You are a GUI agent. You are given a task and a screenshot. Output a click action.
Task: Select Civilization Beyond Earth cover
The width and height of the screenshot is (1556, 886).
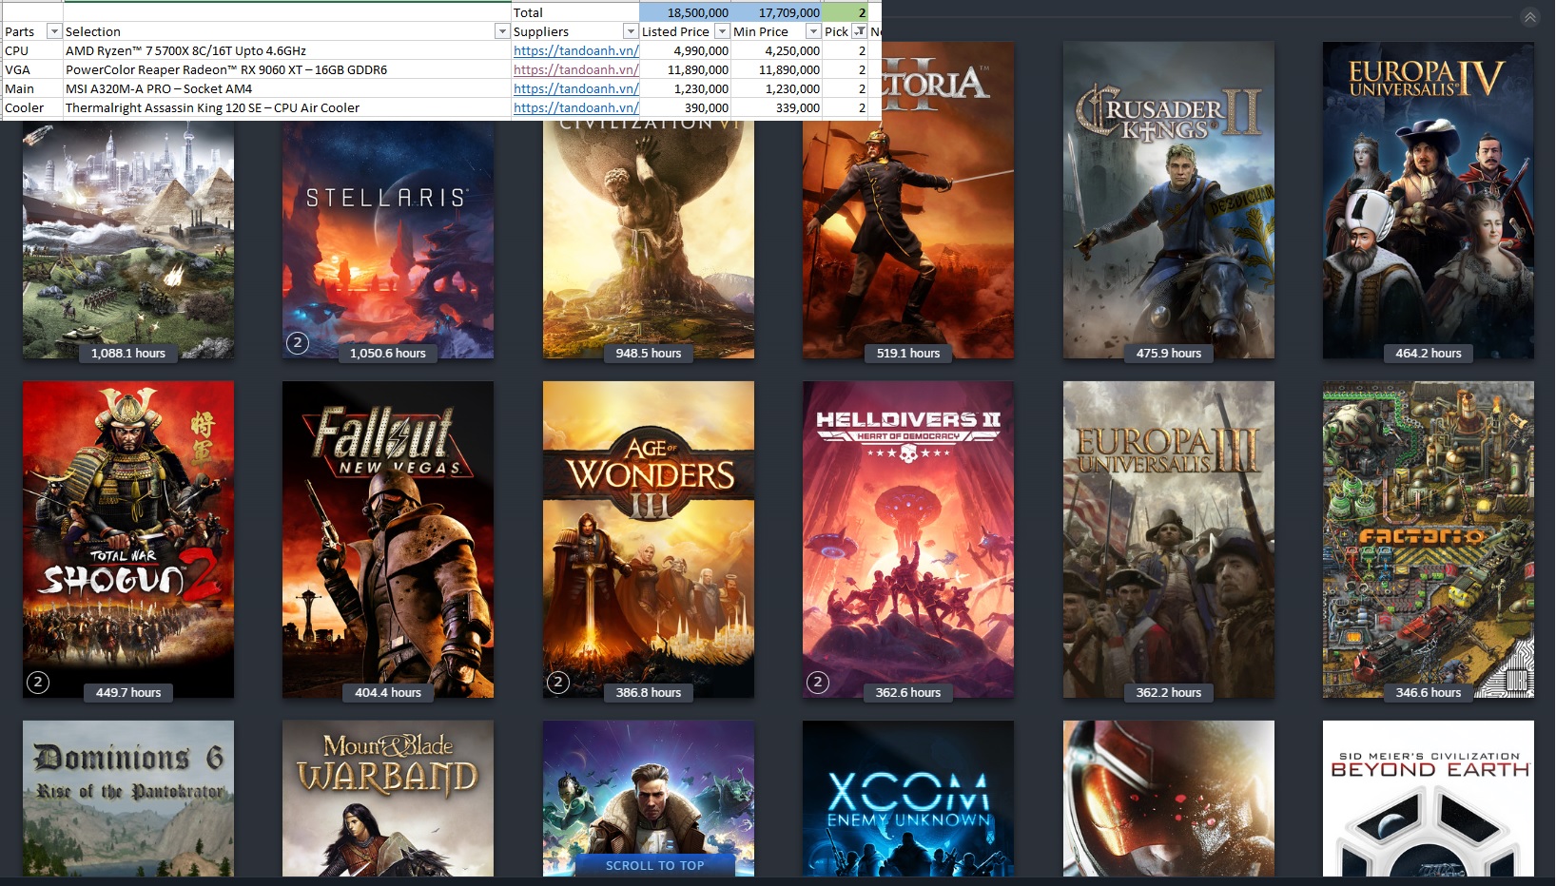coord(1429,799)
